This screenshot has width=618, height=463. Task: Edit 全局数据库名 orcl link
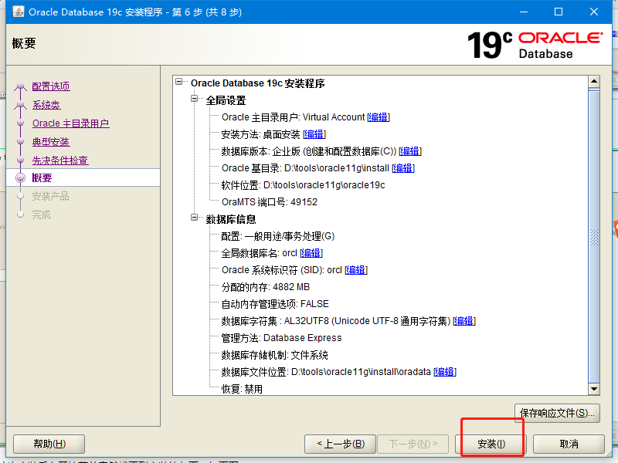[x=311, y=253]
